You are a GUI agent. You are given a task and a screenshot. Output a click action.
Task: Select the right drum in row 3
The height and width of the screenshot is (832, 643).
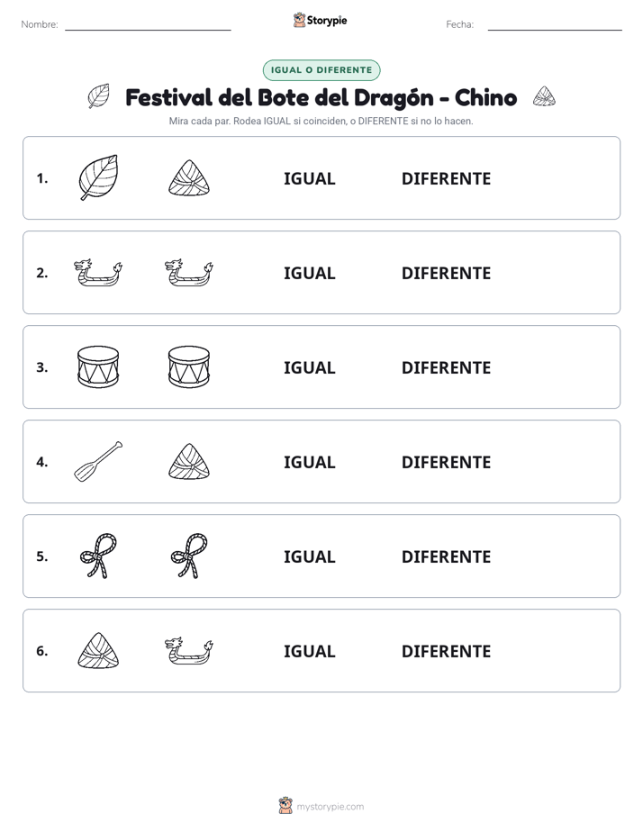point(189,367)
